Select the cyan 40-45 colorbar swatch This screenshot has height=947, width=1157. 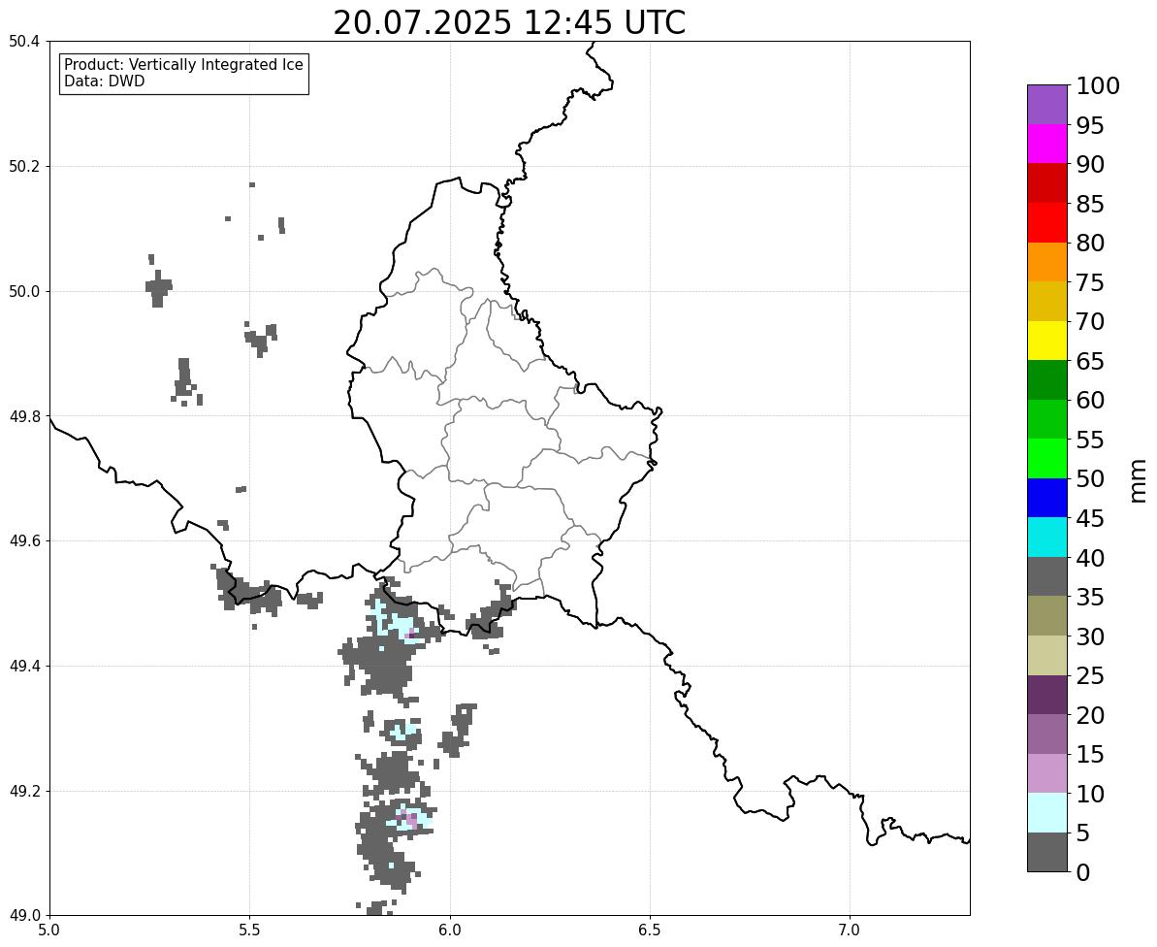pyautogui.click(x=1047, y=538)
